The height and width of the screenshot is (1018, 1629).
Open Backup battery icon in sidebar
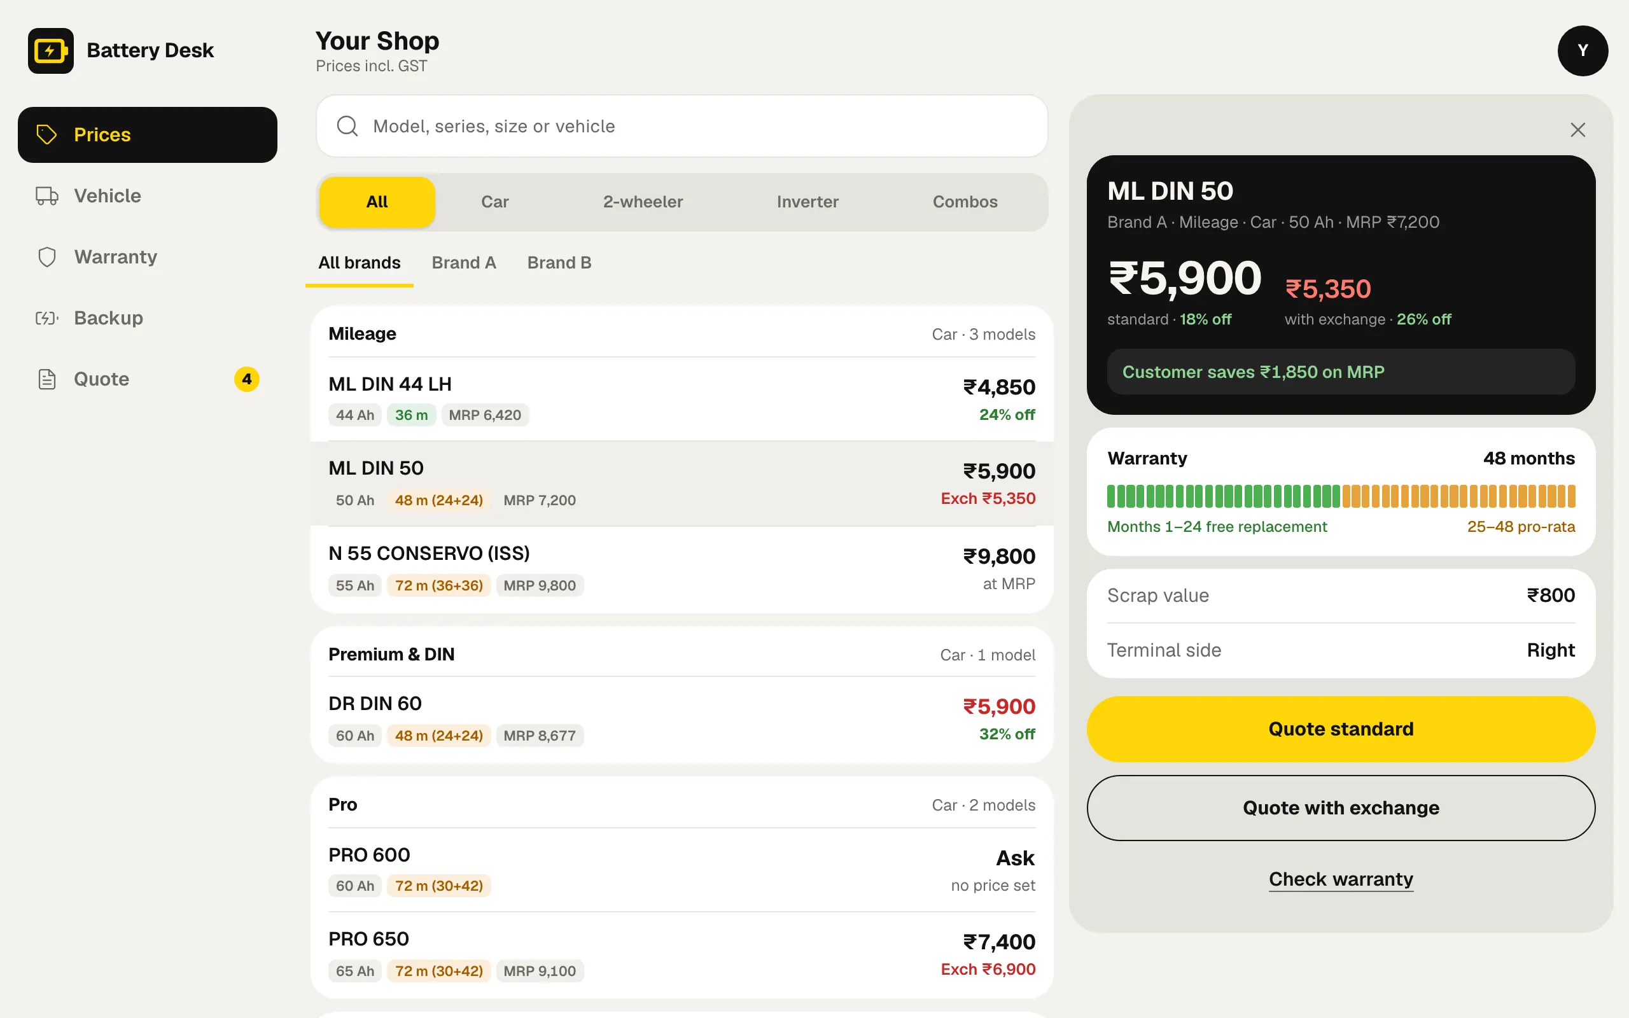coord(46,317)
